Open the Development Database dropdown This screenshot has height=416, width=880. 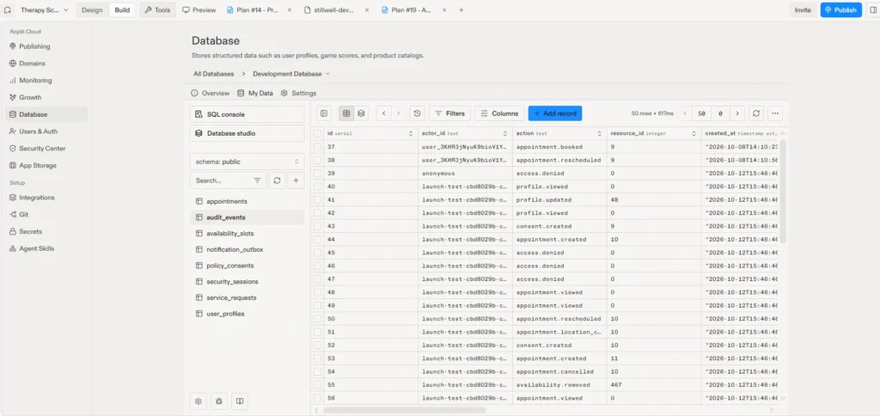point(291,74)
